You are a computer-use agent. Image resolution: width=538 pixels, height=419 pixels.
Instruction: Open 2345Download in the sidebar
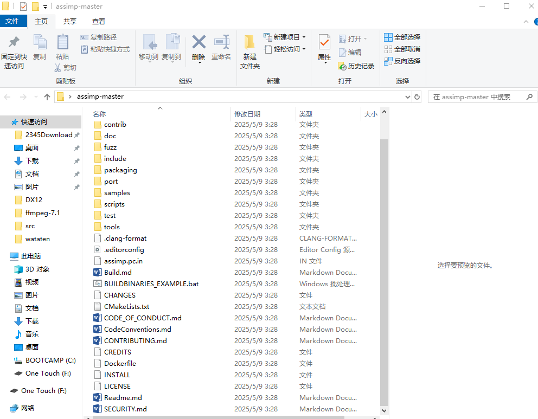49,135
